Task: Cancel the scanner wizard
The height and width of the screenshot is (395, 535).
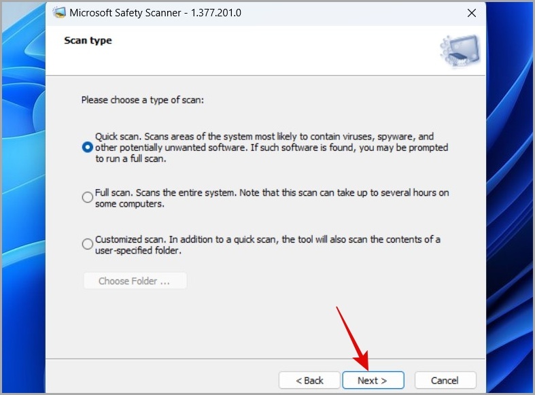Action: click(445, 380)
